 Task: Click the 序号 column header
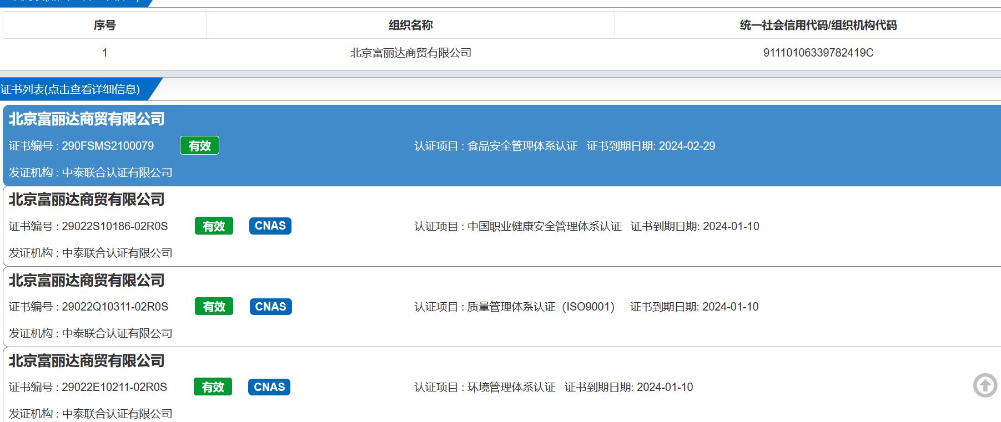[x=104, y=25]
